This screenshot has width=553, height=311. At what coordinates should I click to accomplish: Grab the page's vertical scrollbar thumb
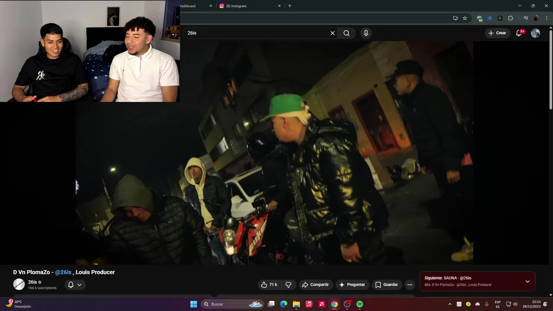(x=550, y=69)
